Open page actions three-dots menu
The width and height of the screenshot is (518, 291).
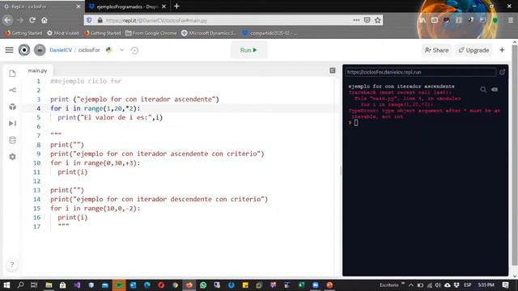click(356, 20)
